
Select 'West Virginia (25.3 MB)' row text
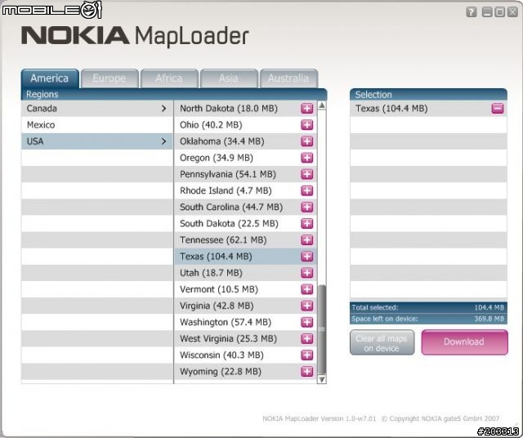pyautogui.click(x=228, y=338)
